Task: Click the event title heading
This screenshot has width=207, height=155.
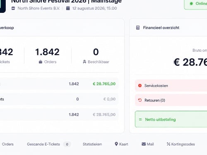Action: (x=66, y=1)
